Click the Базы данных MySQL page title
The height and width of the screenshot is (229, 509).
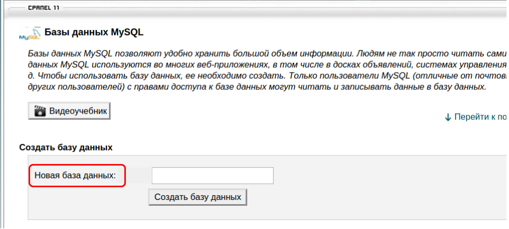94,32
